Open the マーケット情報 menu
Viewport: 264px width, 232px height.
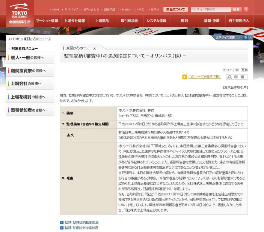point(47,21)
